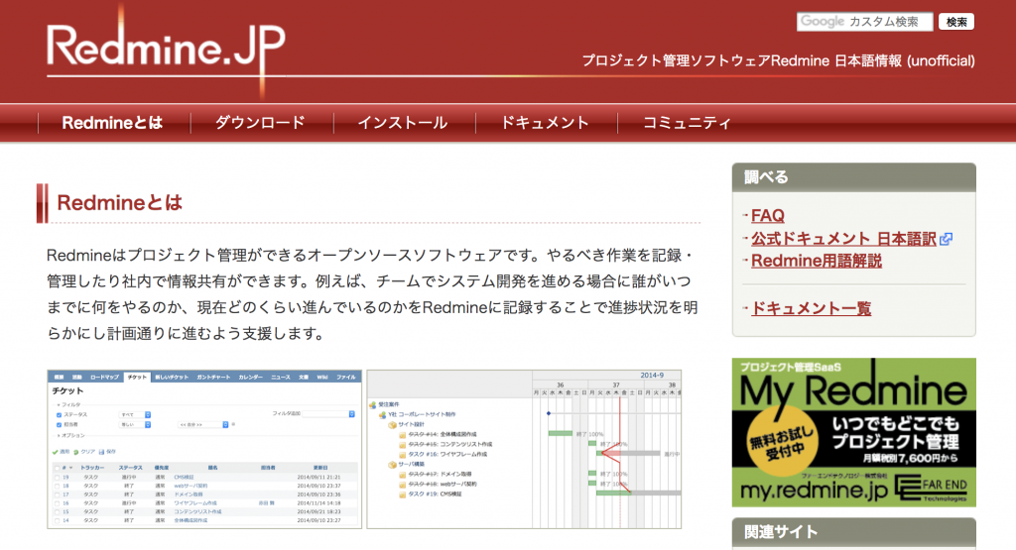The width and height of the screenshot is (1016, 550).
Task: Click external link icon beside 日本語訳
Action: [946, 240]
